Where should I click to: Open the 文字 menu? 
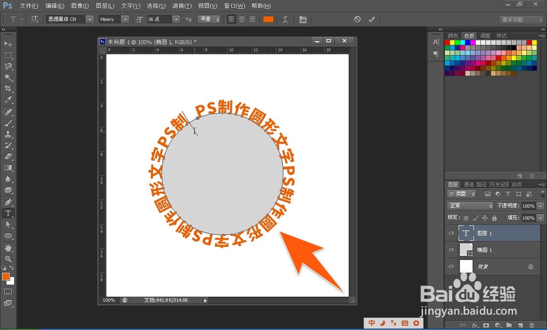(131, 5)
